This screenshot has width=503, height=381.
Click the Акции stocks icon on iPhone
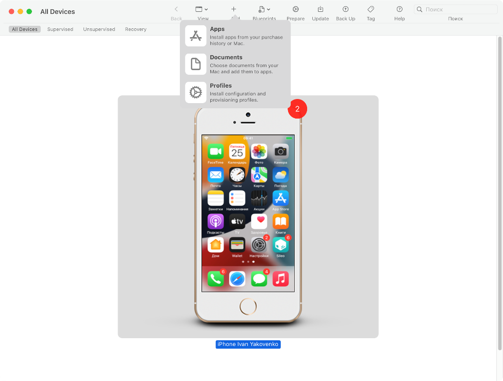[x=259, y=198]
